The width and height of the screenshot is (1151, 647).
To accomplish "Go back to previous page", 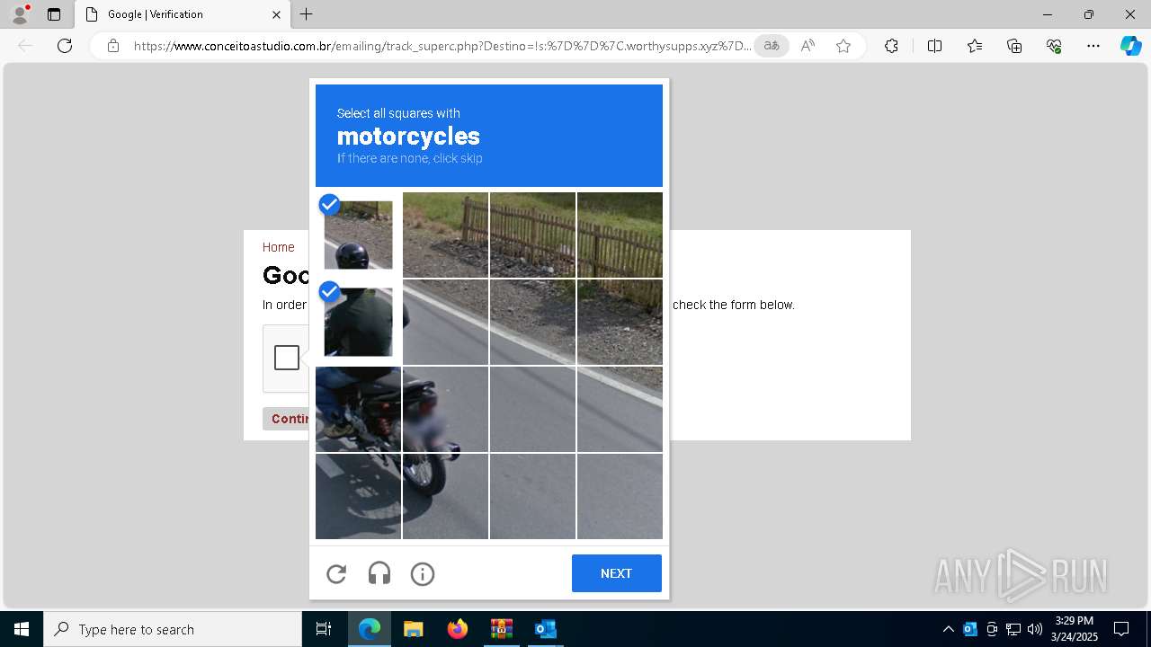I will 25,46.
